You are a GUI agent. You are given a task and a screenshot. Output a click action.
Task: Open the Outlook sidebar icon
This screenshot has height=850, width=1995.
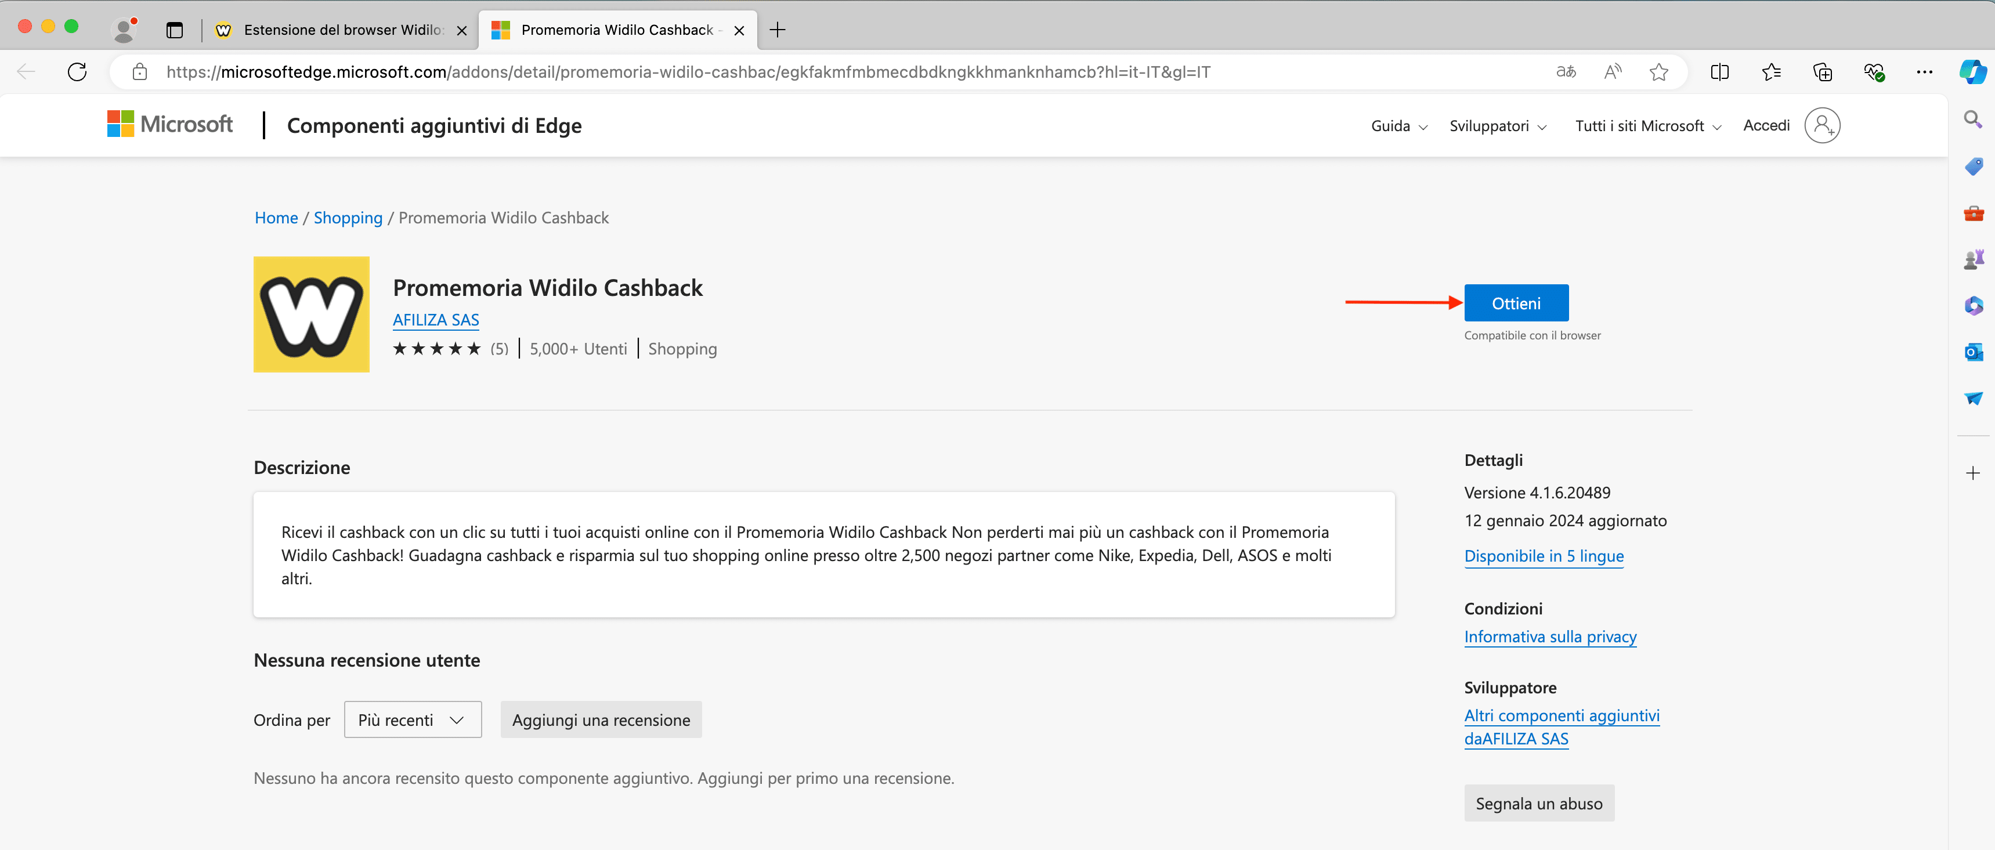[1972, 352]
